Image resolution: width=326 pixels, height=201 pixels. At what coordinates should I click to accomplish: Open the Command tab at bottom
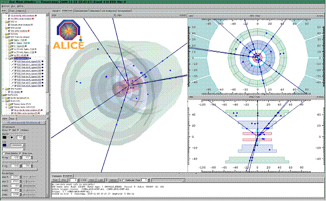click(x=57, y=176)
